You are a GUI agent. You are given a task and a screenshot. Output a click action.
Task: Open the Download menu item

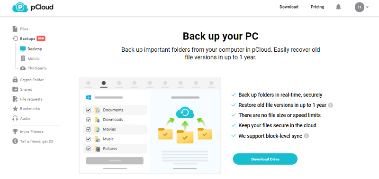[289, 7]
